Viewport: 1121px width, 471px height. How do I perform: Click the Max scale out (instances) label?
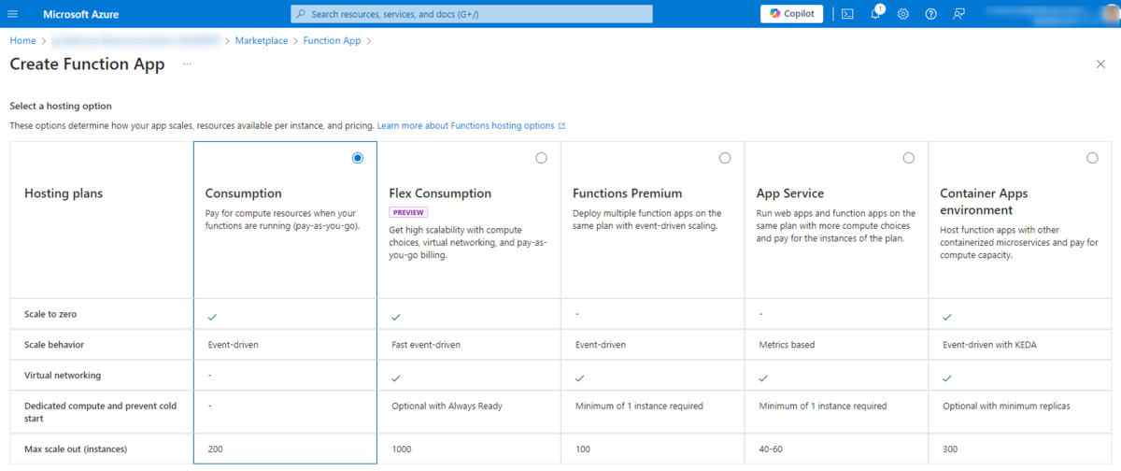(x=76, y=450)
